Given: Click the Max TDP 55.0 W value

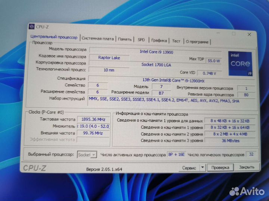Looking at the screenshot, I should [214, 61].
